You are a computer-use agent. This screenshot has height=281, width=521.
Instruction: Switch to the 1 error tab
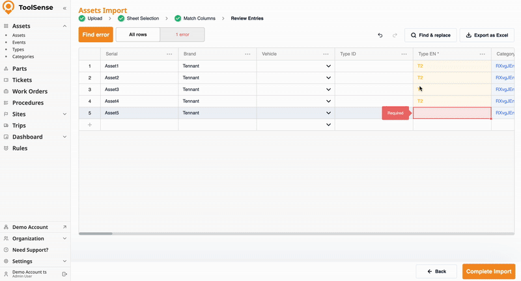pos(182,34)
